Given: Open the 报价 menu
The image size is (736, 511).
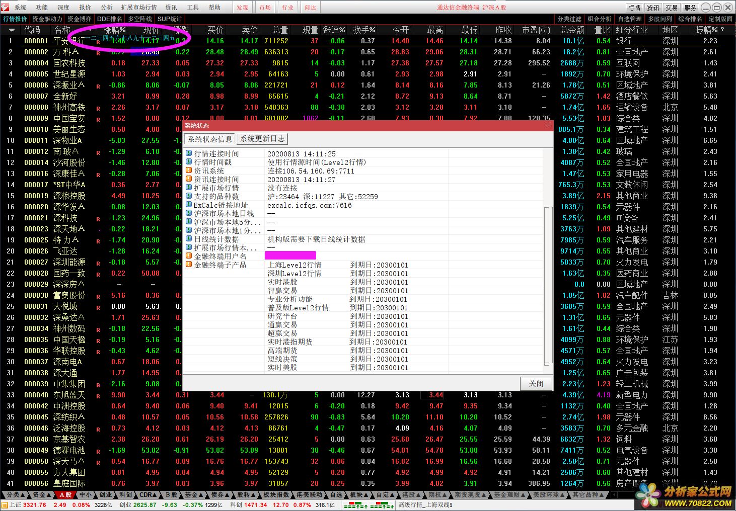Looking at the screenshot, I should (86, 8).
